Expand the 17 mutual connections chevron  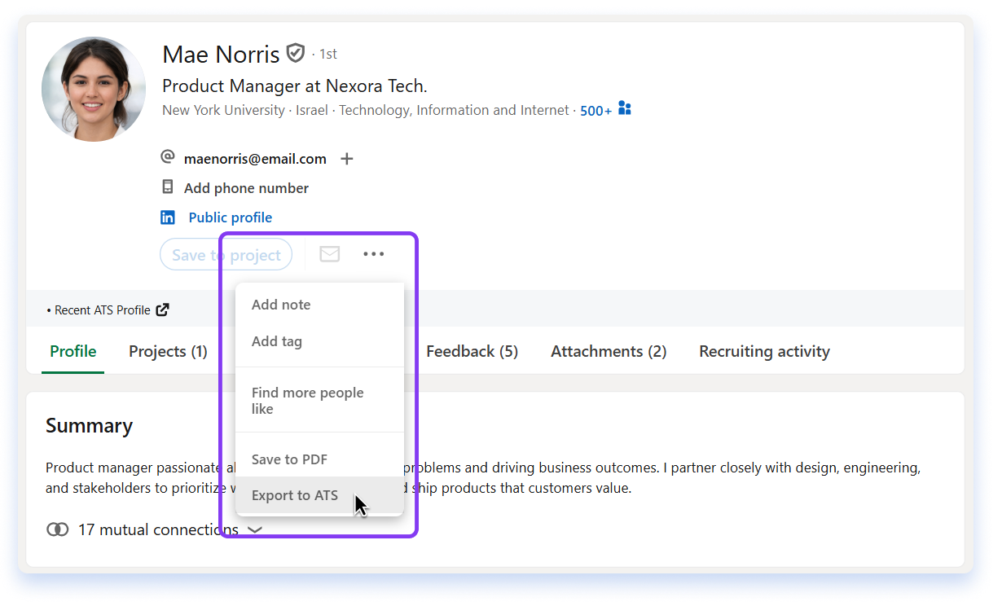[x=255, y=530]
